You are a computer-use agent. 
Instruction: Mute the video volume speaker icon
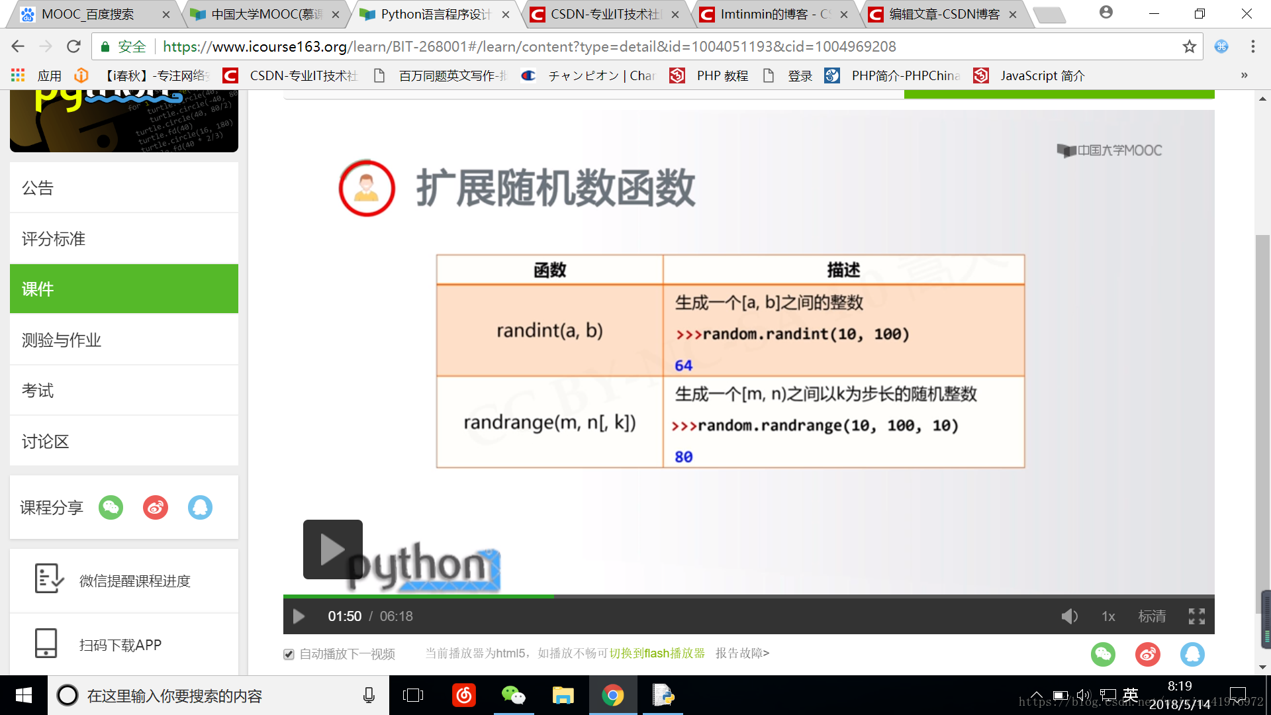point(1069,616)
